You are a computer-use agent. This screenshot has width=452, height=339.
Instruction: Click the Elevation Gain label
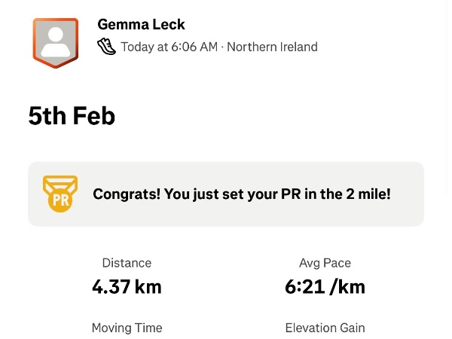point(325,328)
